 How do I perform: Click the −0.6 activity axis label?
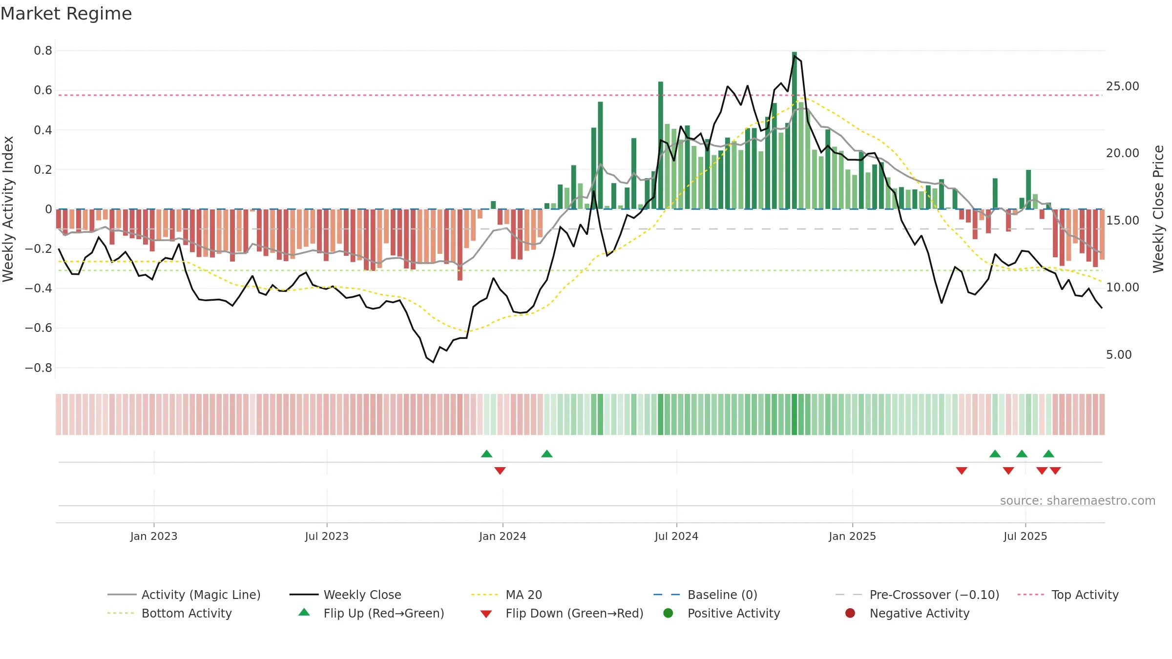(39, 328)
